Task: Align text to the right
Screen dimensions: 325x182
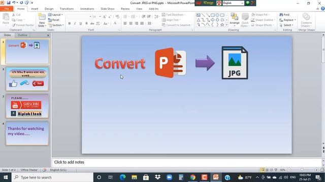Action: coord(137,23)
